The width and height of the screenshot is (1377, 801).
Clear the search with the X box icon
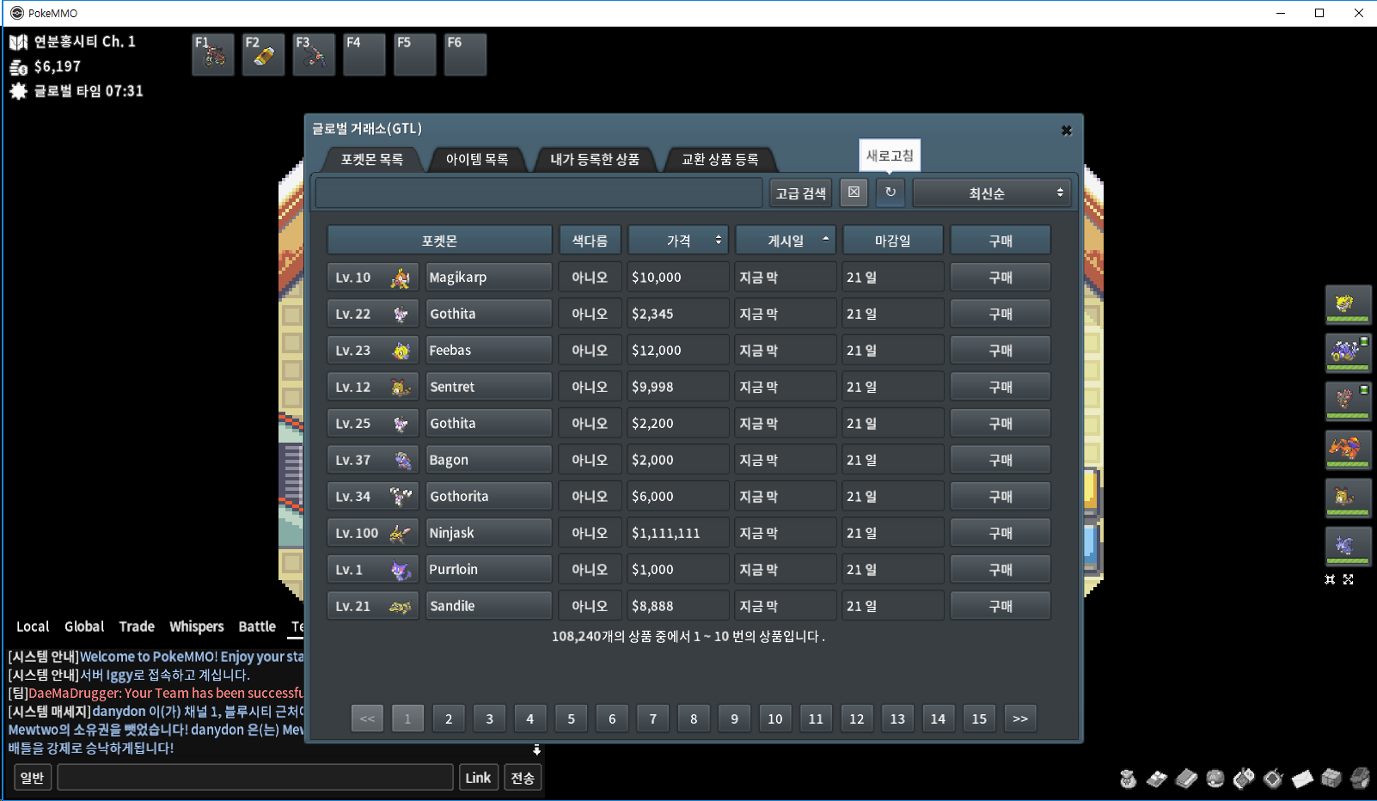click(x=854, y=193)
